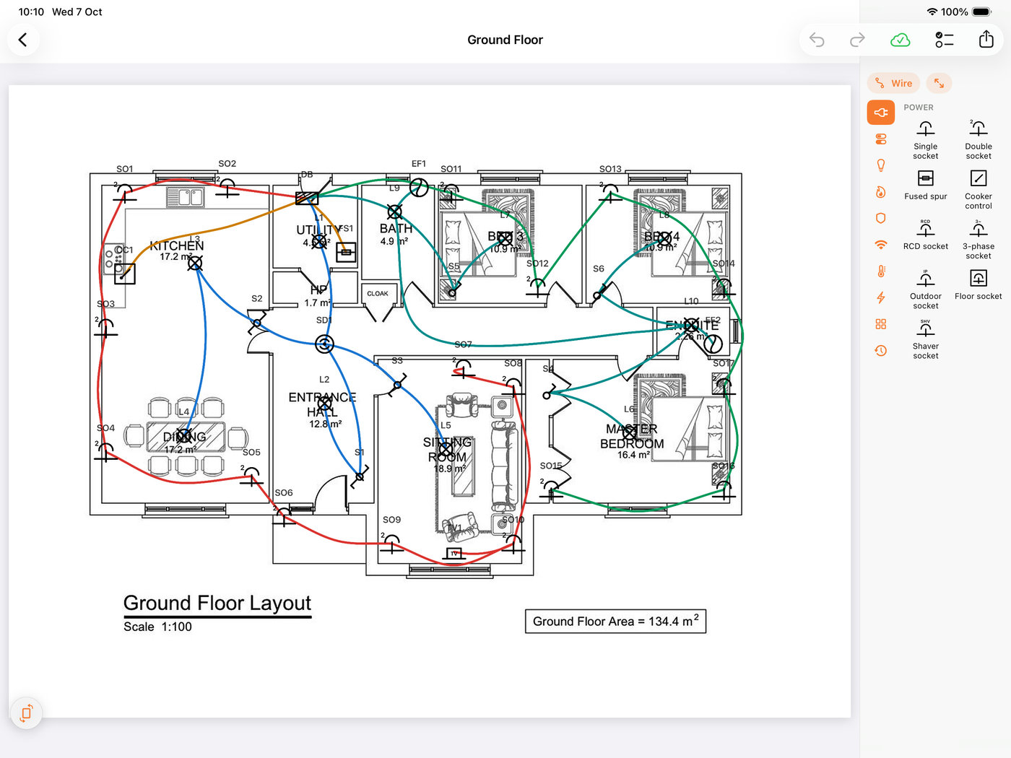Select the SD1 smoke detector in hall
Image resolution: width=1011 pixels, height=758 pixels.
[324, 344]
